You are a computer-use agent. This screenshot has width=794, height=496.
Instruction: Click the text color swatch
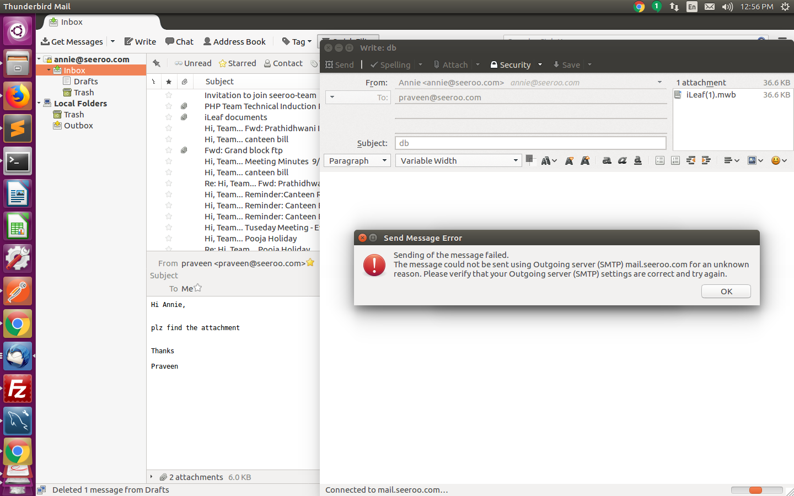click(x=530, y=160)
